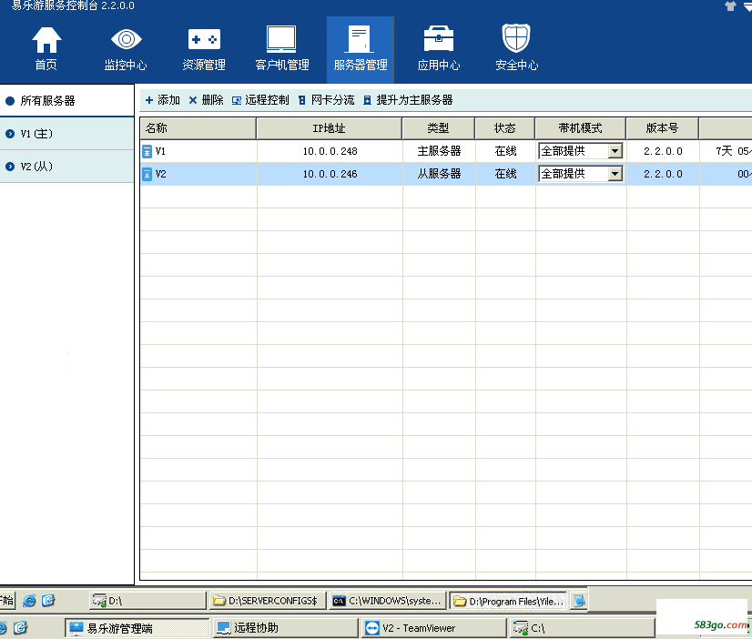Click the 添加 button label
Image resolution: width=752 pixels, height=639 pixels.
168,100
